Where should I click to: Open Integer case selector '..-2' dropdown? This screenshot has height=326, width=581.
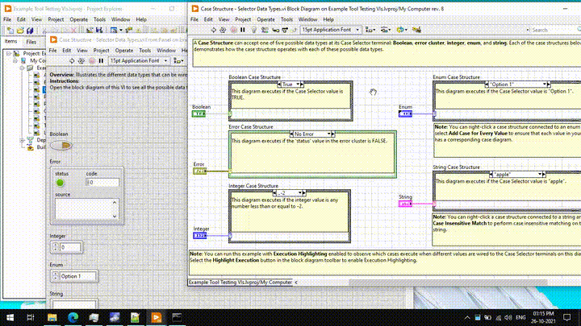tap(290, 193)
